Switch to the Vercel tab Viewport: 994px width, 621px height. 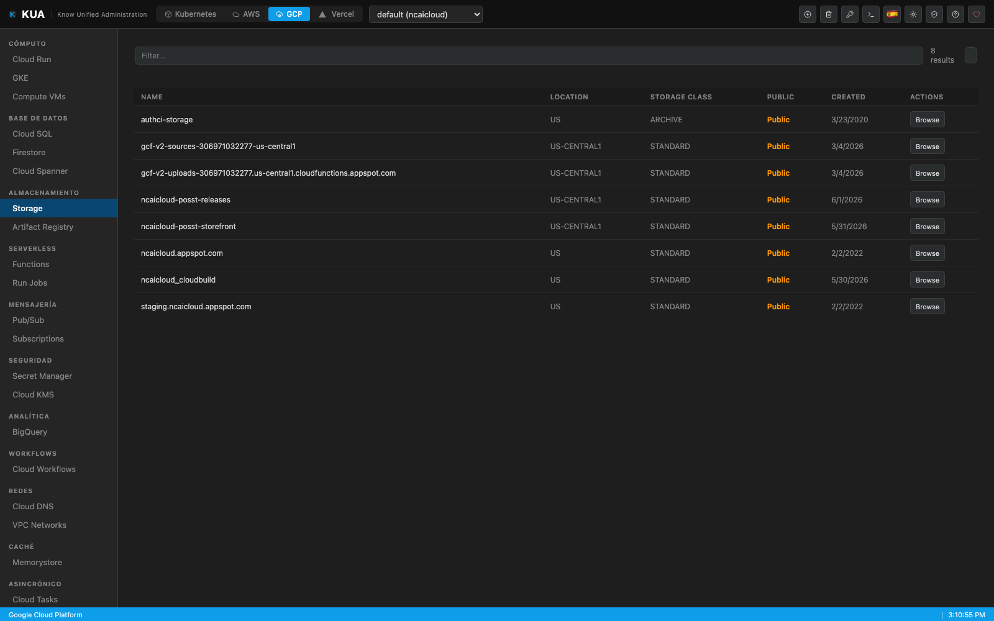(336, 14)
